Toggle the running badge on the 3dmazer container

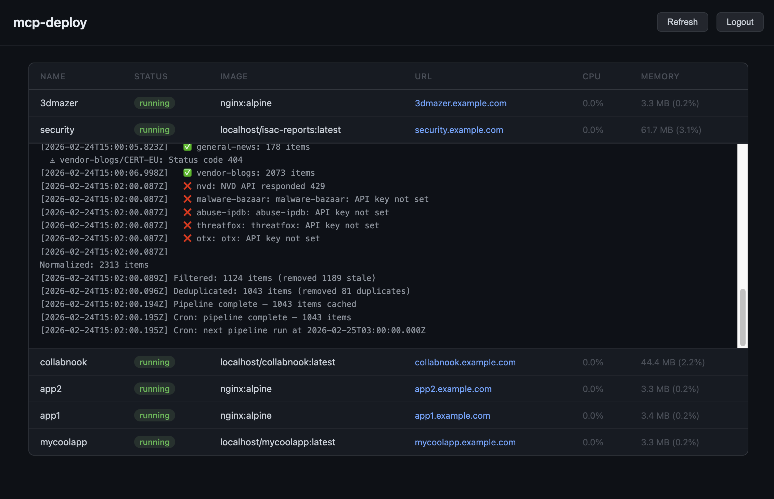point(154,103)
